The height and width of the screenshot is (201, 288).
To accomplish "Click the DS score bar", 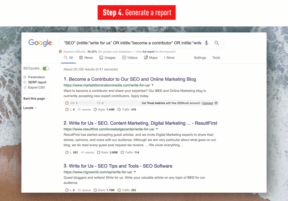I will point(86,103).
